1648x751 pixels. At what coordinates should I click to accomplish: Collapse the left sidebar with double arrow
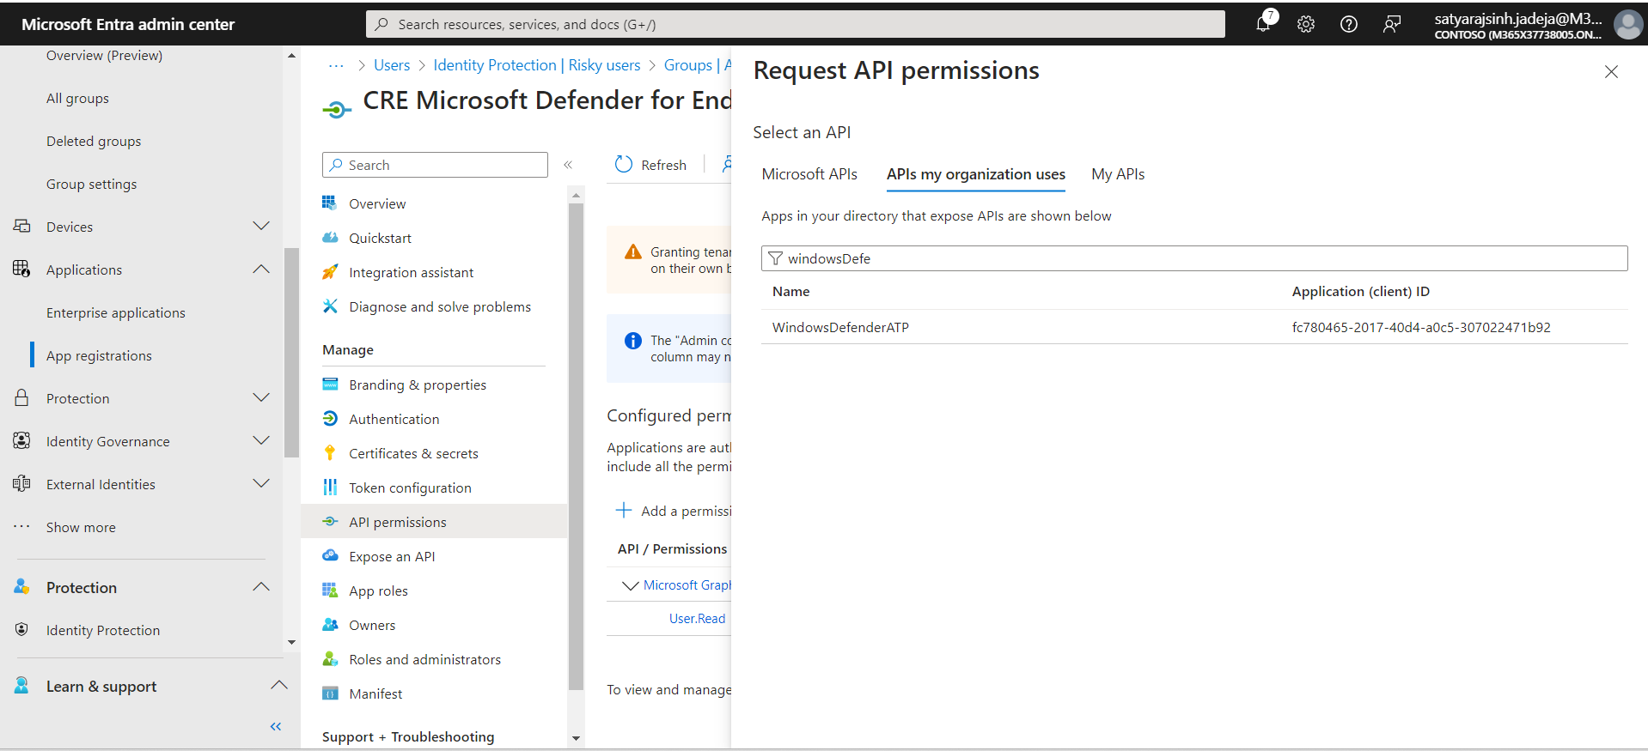click(x=276, y=727)
